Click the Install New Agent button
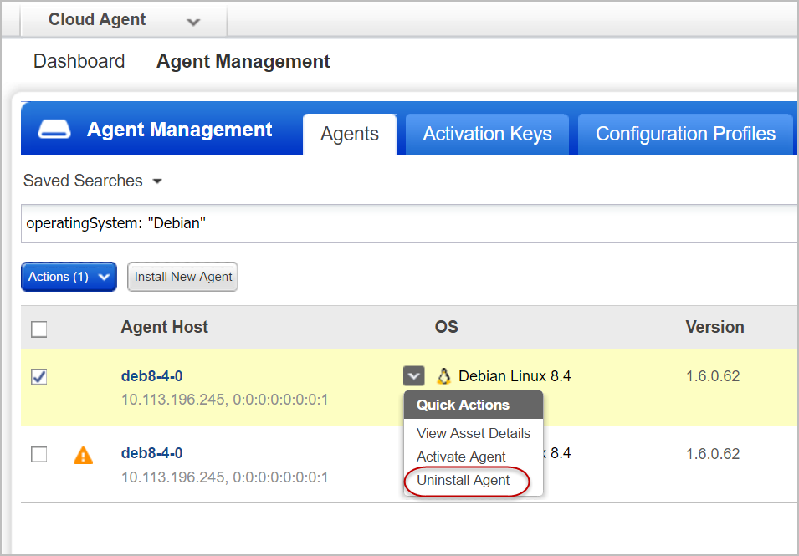Image resolution: width=799 pixels, height=556 pixels. point(182,277)
